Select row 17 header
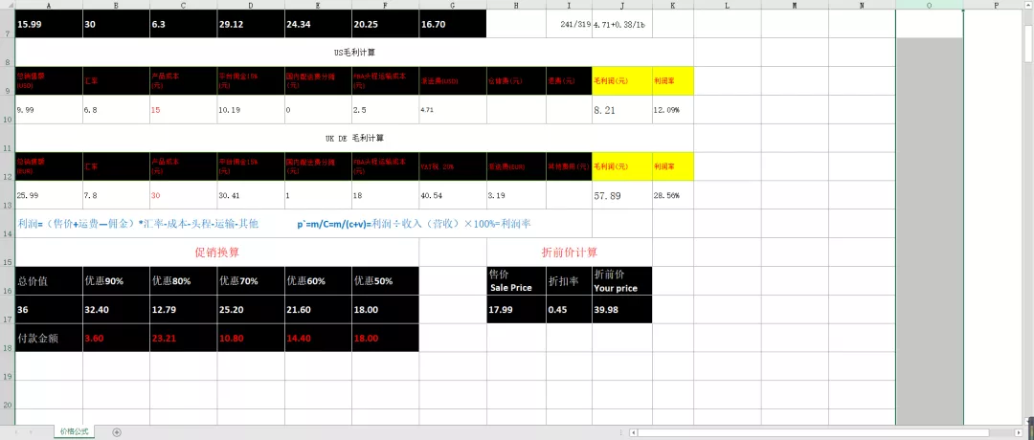Image resolution: width=1034 pixels, height=440 pixels. (x=8, y=310)
